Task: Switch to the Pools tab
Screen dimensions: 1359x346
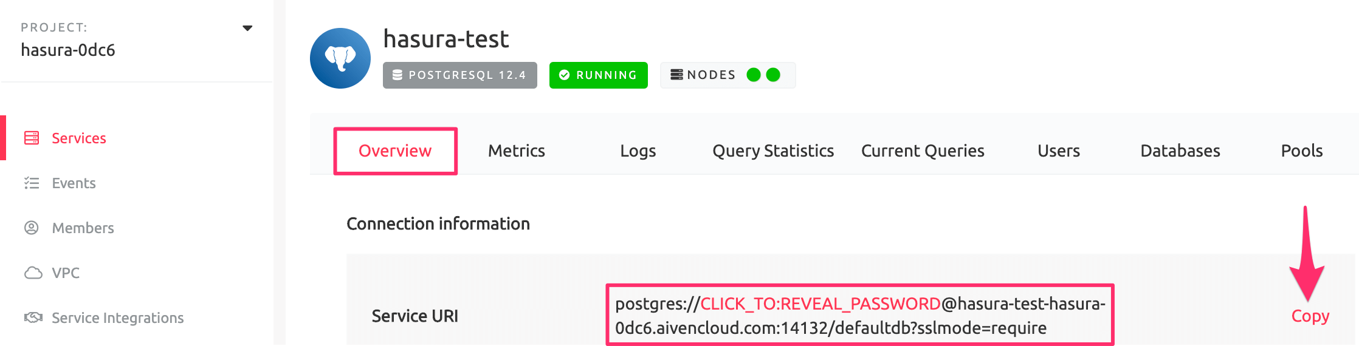Action: click(1301, 151)
